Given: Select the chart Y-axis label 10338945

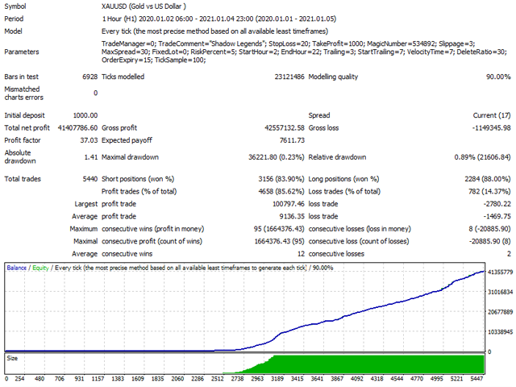Looking at the screenshot, I should pos(500,331).
